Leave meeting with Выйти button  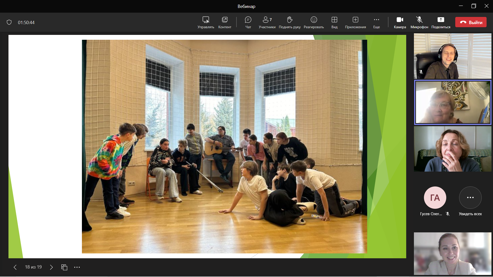pyautogui.click(x=471, y=22)
